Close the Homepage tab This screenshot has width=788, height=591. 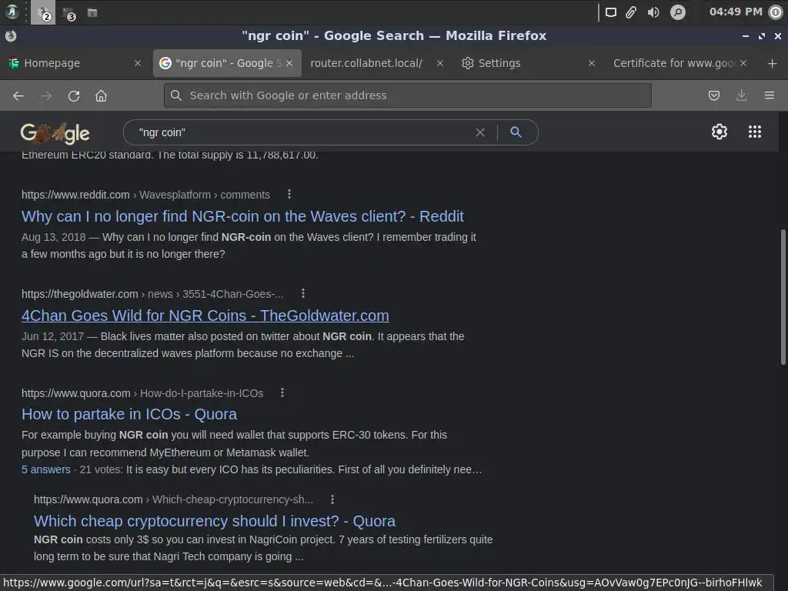pos(137,63)
